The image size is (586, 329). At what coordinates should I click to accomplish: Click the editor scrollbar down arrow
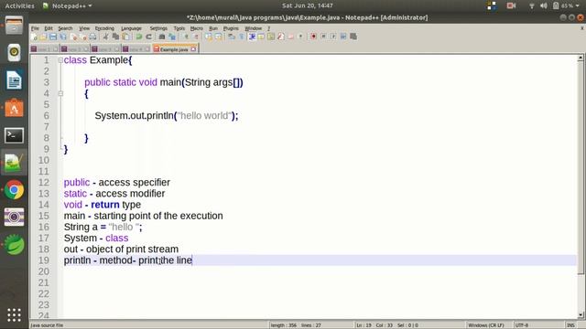pyautogui.click(x=581, y=315)
